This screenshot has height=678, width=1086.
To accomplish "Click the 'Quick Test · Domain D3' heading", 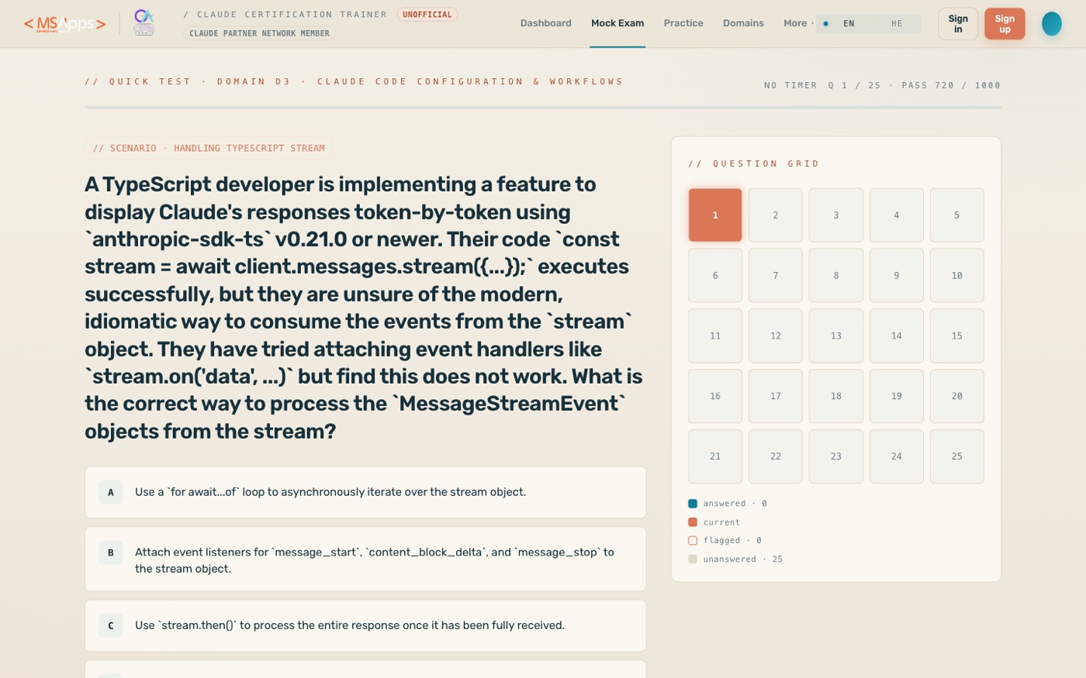I will point(188,81).
